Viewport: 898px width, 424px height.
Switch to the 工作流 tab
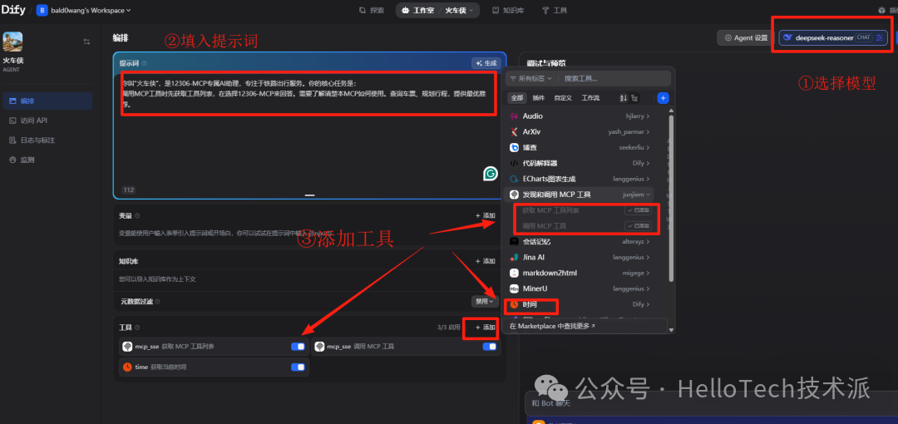tap(590, 98)
